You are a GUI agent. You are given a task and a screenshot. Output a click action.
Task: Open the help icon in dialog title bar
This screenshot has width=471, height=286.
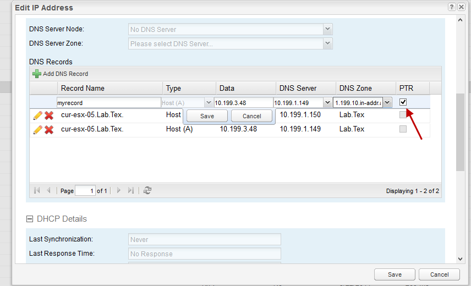tap(452, 7)
